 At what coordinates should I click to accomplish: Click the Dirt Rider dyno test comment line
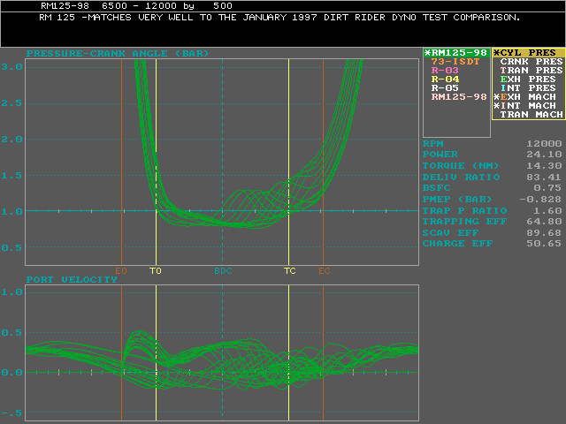click(279, 18)
